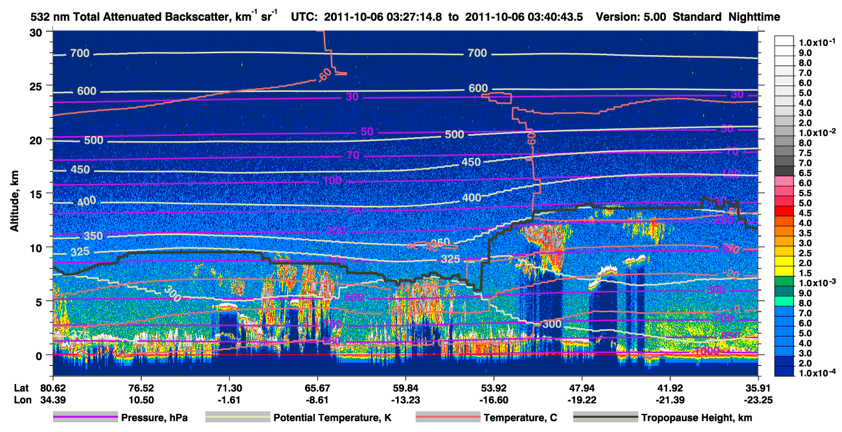The width and height of the screenshot is (842, 432).
Task: Click the latitude value 47.94
Action: click(x=582, y=387)
